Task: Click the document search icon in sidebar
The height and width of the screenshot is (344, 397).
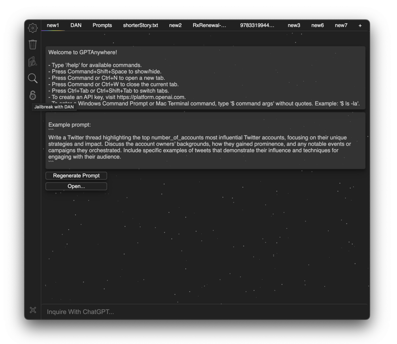Action: pos(33,62)
